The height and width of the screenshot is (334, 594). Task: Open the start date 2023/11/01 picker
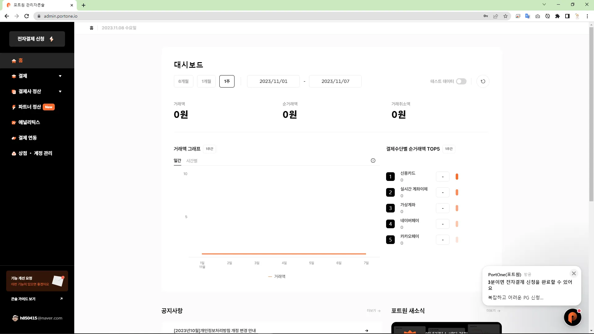273,81
